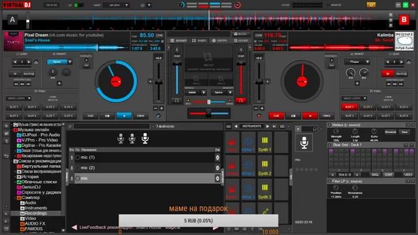Click the third microphone icon above the file list
The height and width of the screenshot is (235, 418).
(x=145, y=138)
